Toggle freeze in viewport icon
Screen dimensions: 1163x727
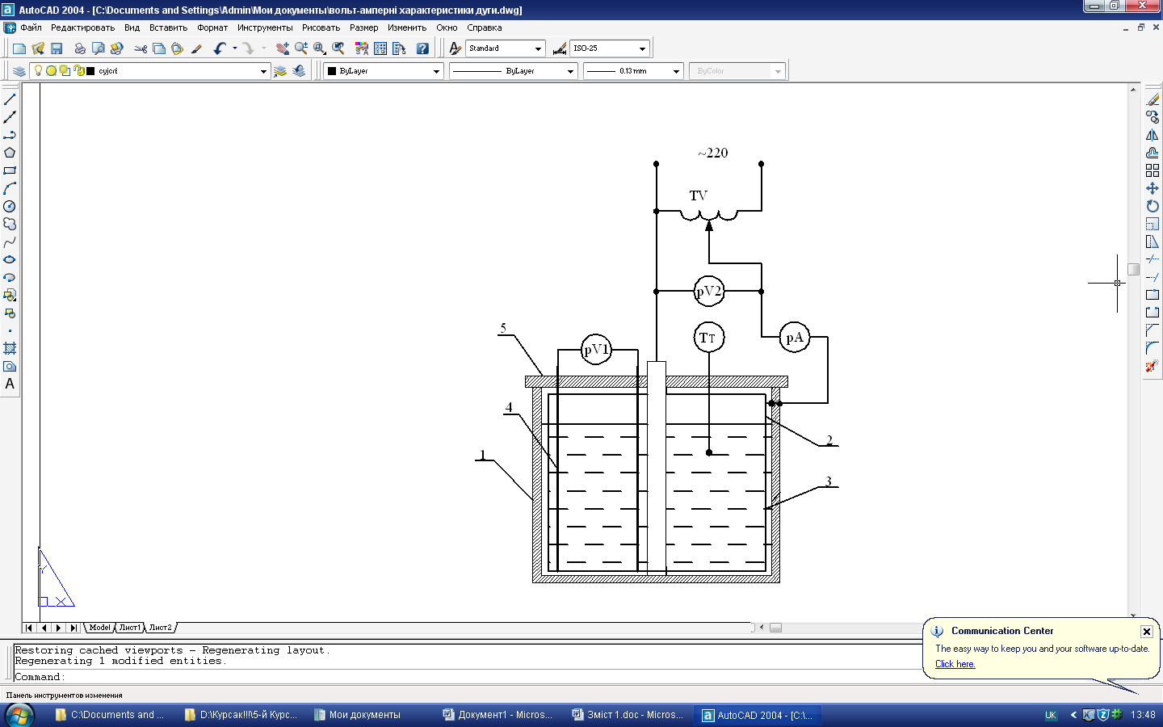click(65, 70)
